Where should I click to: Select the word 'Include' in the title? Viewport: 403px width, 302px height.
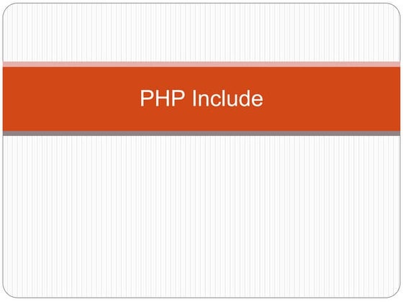[228, 98]
